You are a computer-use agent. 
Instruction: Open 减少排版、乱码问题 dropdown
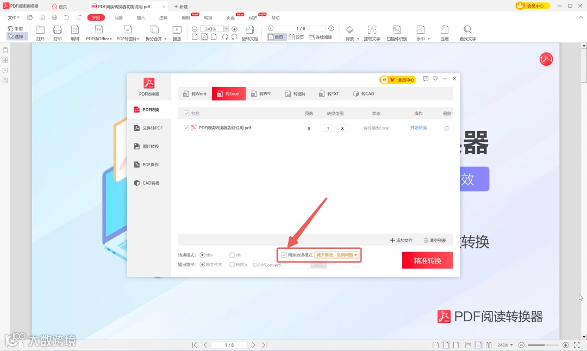point(336,255)
